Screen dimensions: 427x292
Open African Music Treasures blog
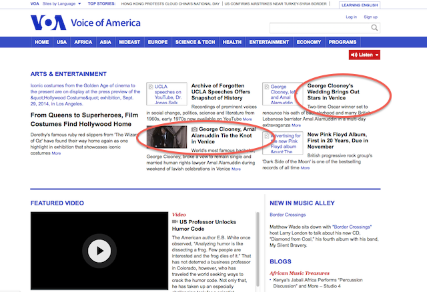pos(300,273)
